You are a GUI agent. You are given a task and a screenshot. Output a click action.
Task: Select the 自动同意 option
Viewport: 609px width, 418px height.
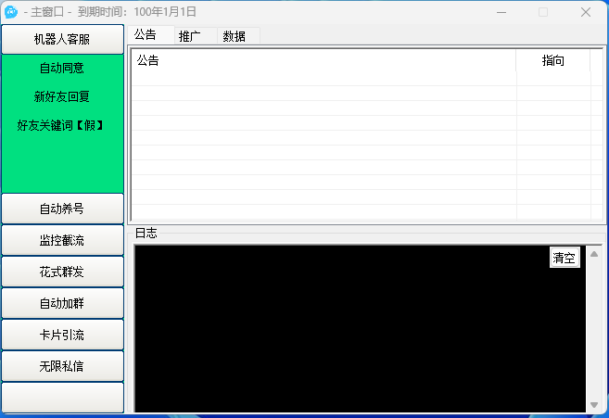(x=62, y=69)
